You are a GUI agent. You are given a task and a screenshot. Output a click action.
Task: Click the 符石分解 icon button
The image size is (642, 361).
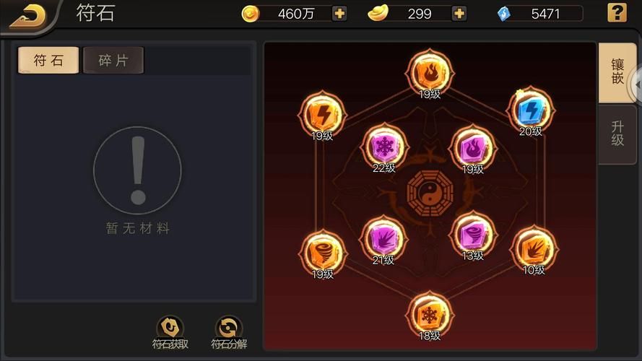[229, 332]
